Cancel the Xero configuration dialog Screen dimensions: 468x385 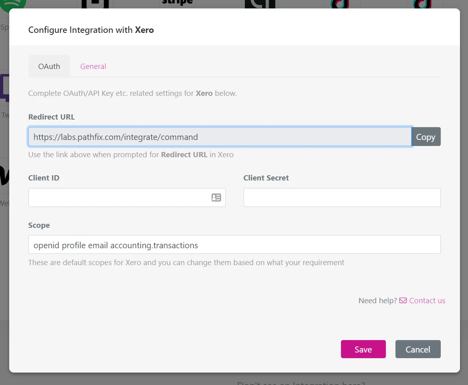[x=418, y=349]
